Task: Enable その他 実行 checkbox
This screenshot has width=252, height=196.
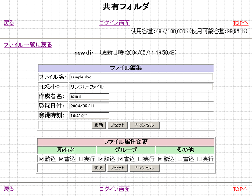Action: 199,159
